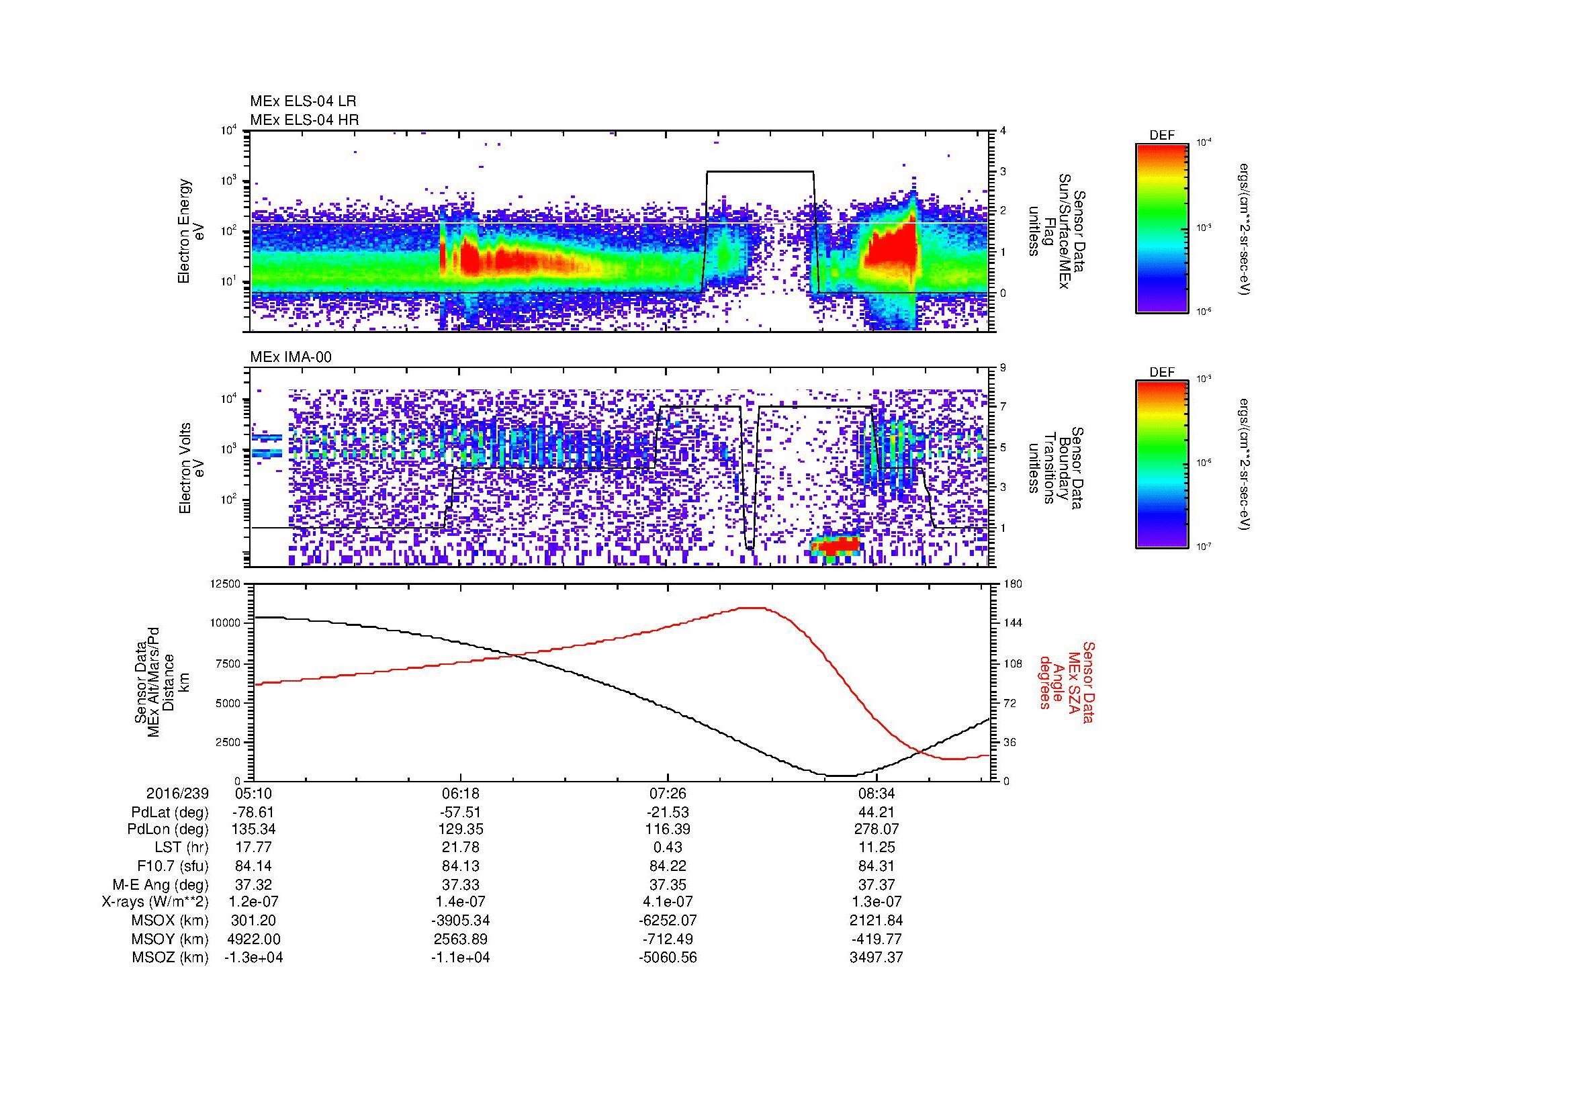Click the 'MEx ELS-04 HR' panel title
This screenshot has height=1110, width=1571.
coord(304,120)
